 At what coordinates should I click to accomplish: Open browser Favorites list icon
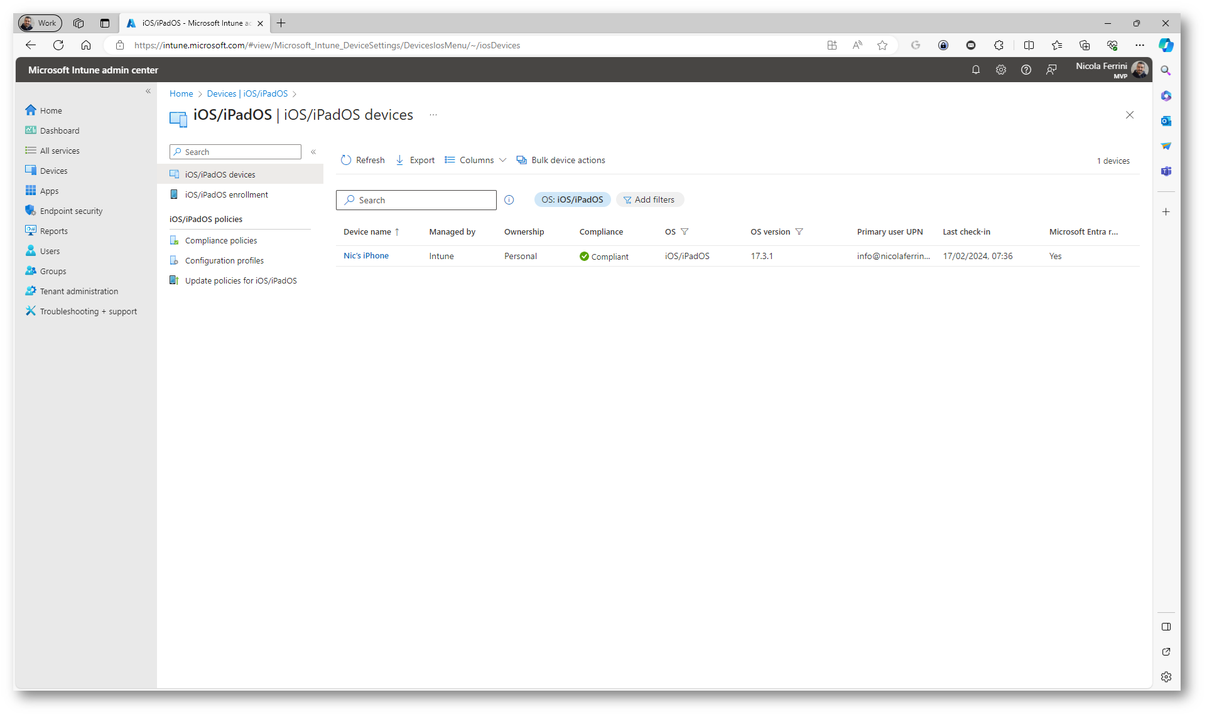click(x=1057, y=45)
